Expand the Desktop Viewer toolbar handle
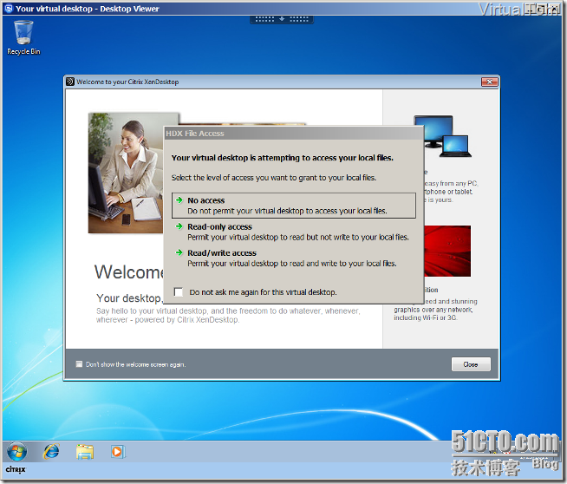The image size is (567, 484). point(282,19)
